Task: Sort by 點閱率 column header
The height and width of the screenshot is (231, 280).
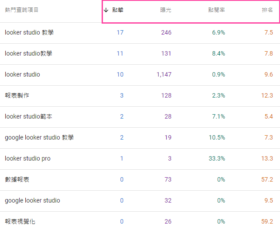Action: point(216,10)
